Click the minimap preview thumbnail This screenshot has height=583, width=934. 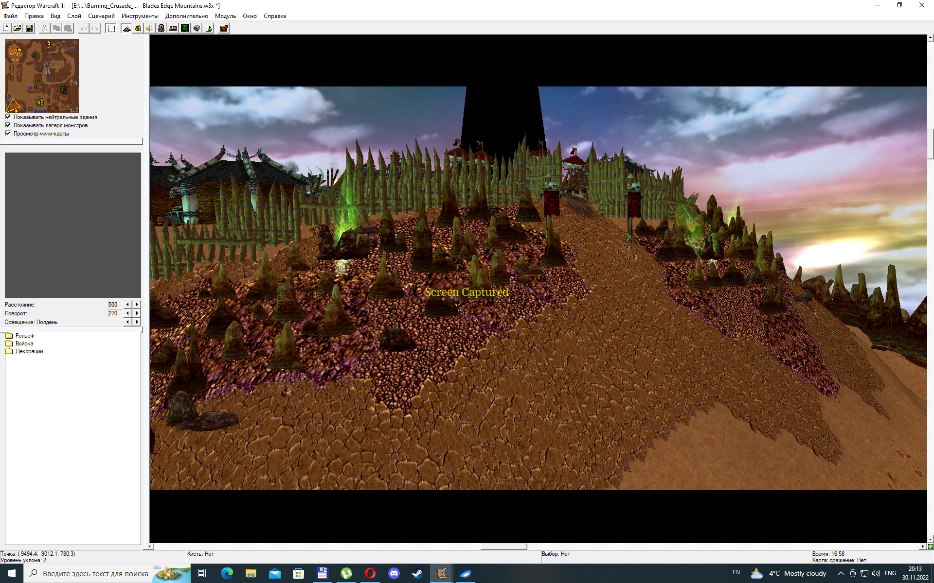tap(42, 76)
